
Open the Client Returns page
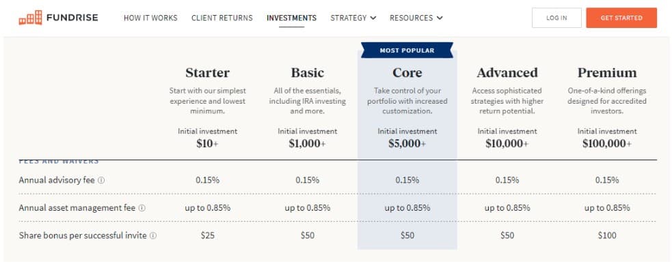[222, 18]
